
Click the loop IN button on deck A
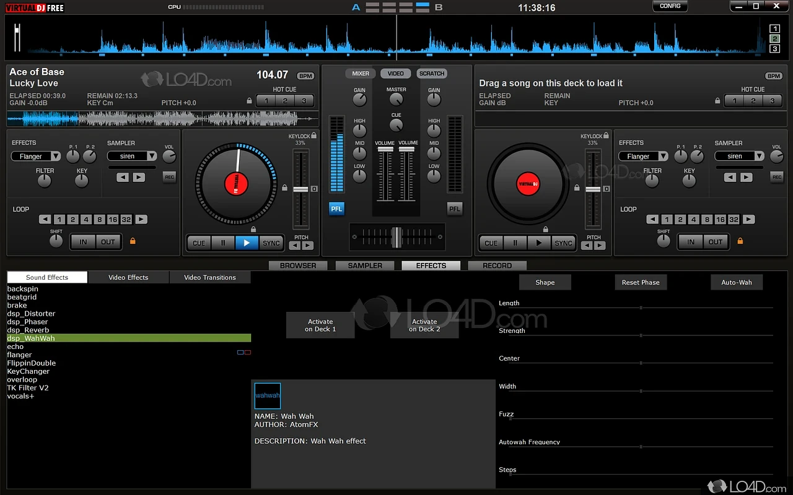pyautogui.click(x=83, y=242)
